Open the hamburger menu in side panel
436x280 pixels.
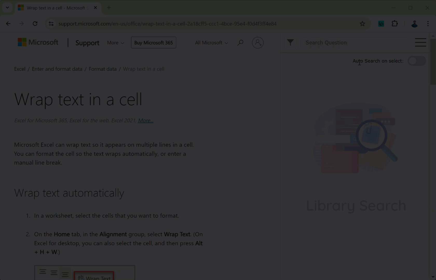[x=420, y=42]
